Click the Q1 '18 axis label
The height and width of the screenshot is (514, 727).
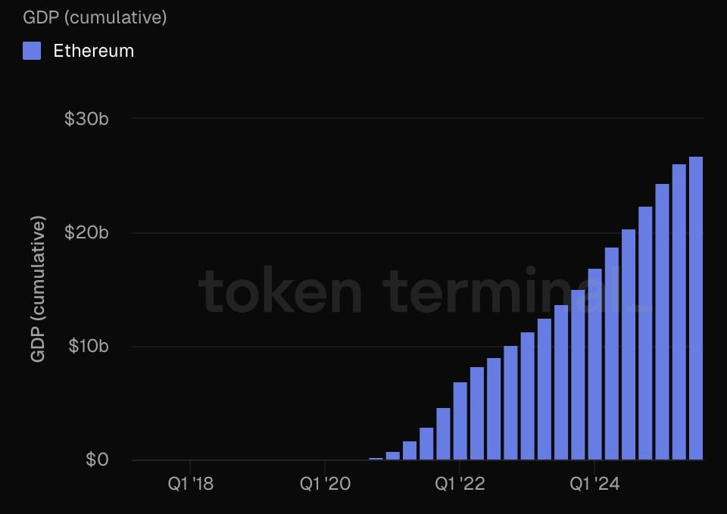click(x=191, y=484)
